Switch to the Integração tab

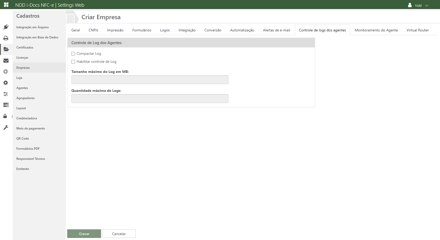tap(187, 30)
